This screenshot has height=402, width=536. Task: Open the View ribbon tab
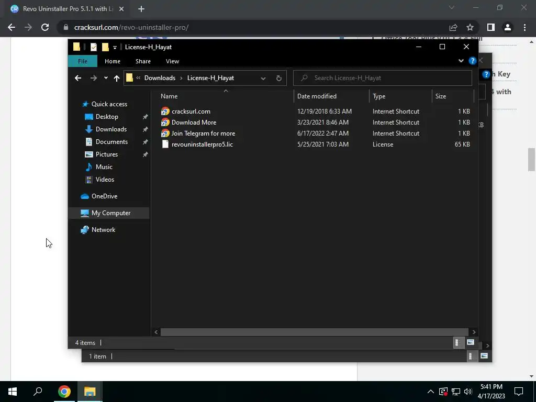tap(172, 61)
